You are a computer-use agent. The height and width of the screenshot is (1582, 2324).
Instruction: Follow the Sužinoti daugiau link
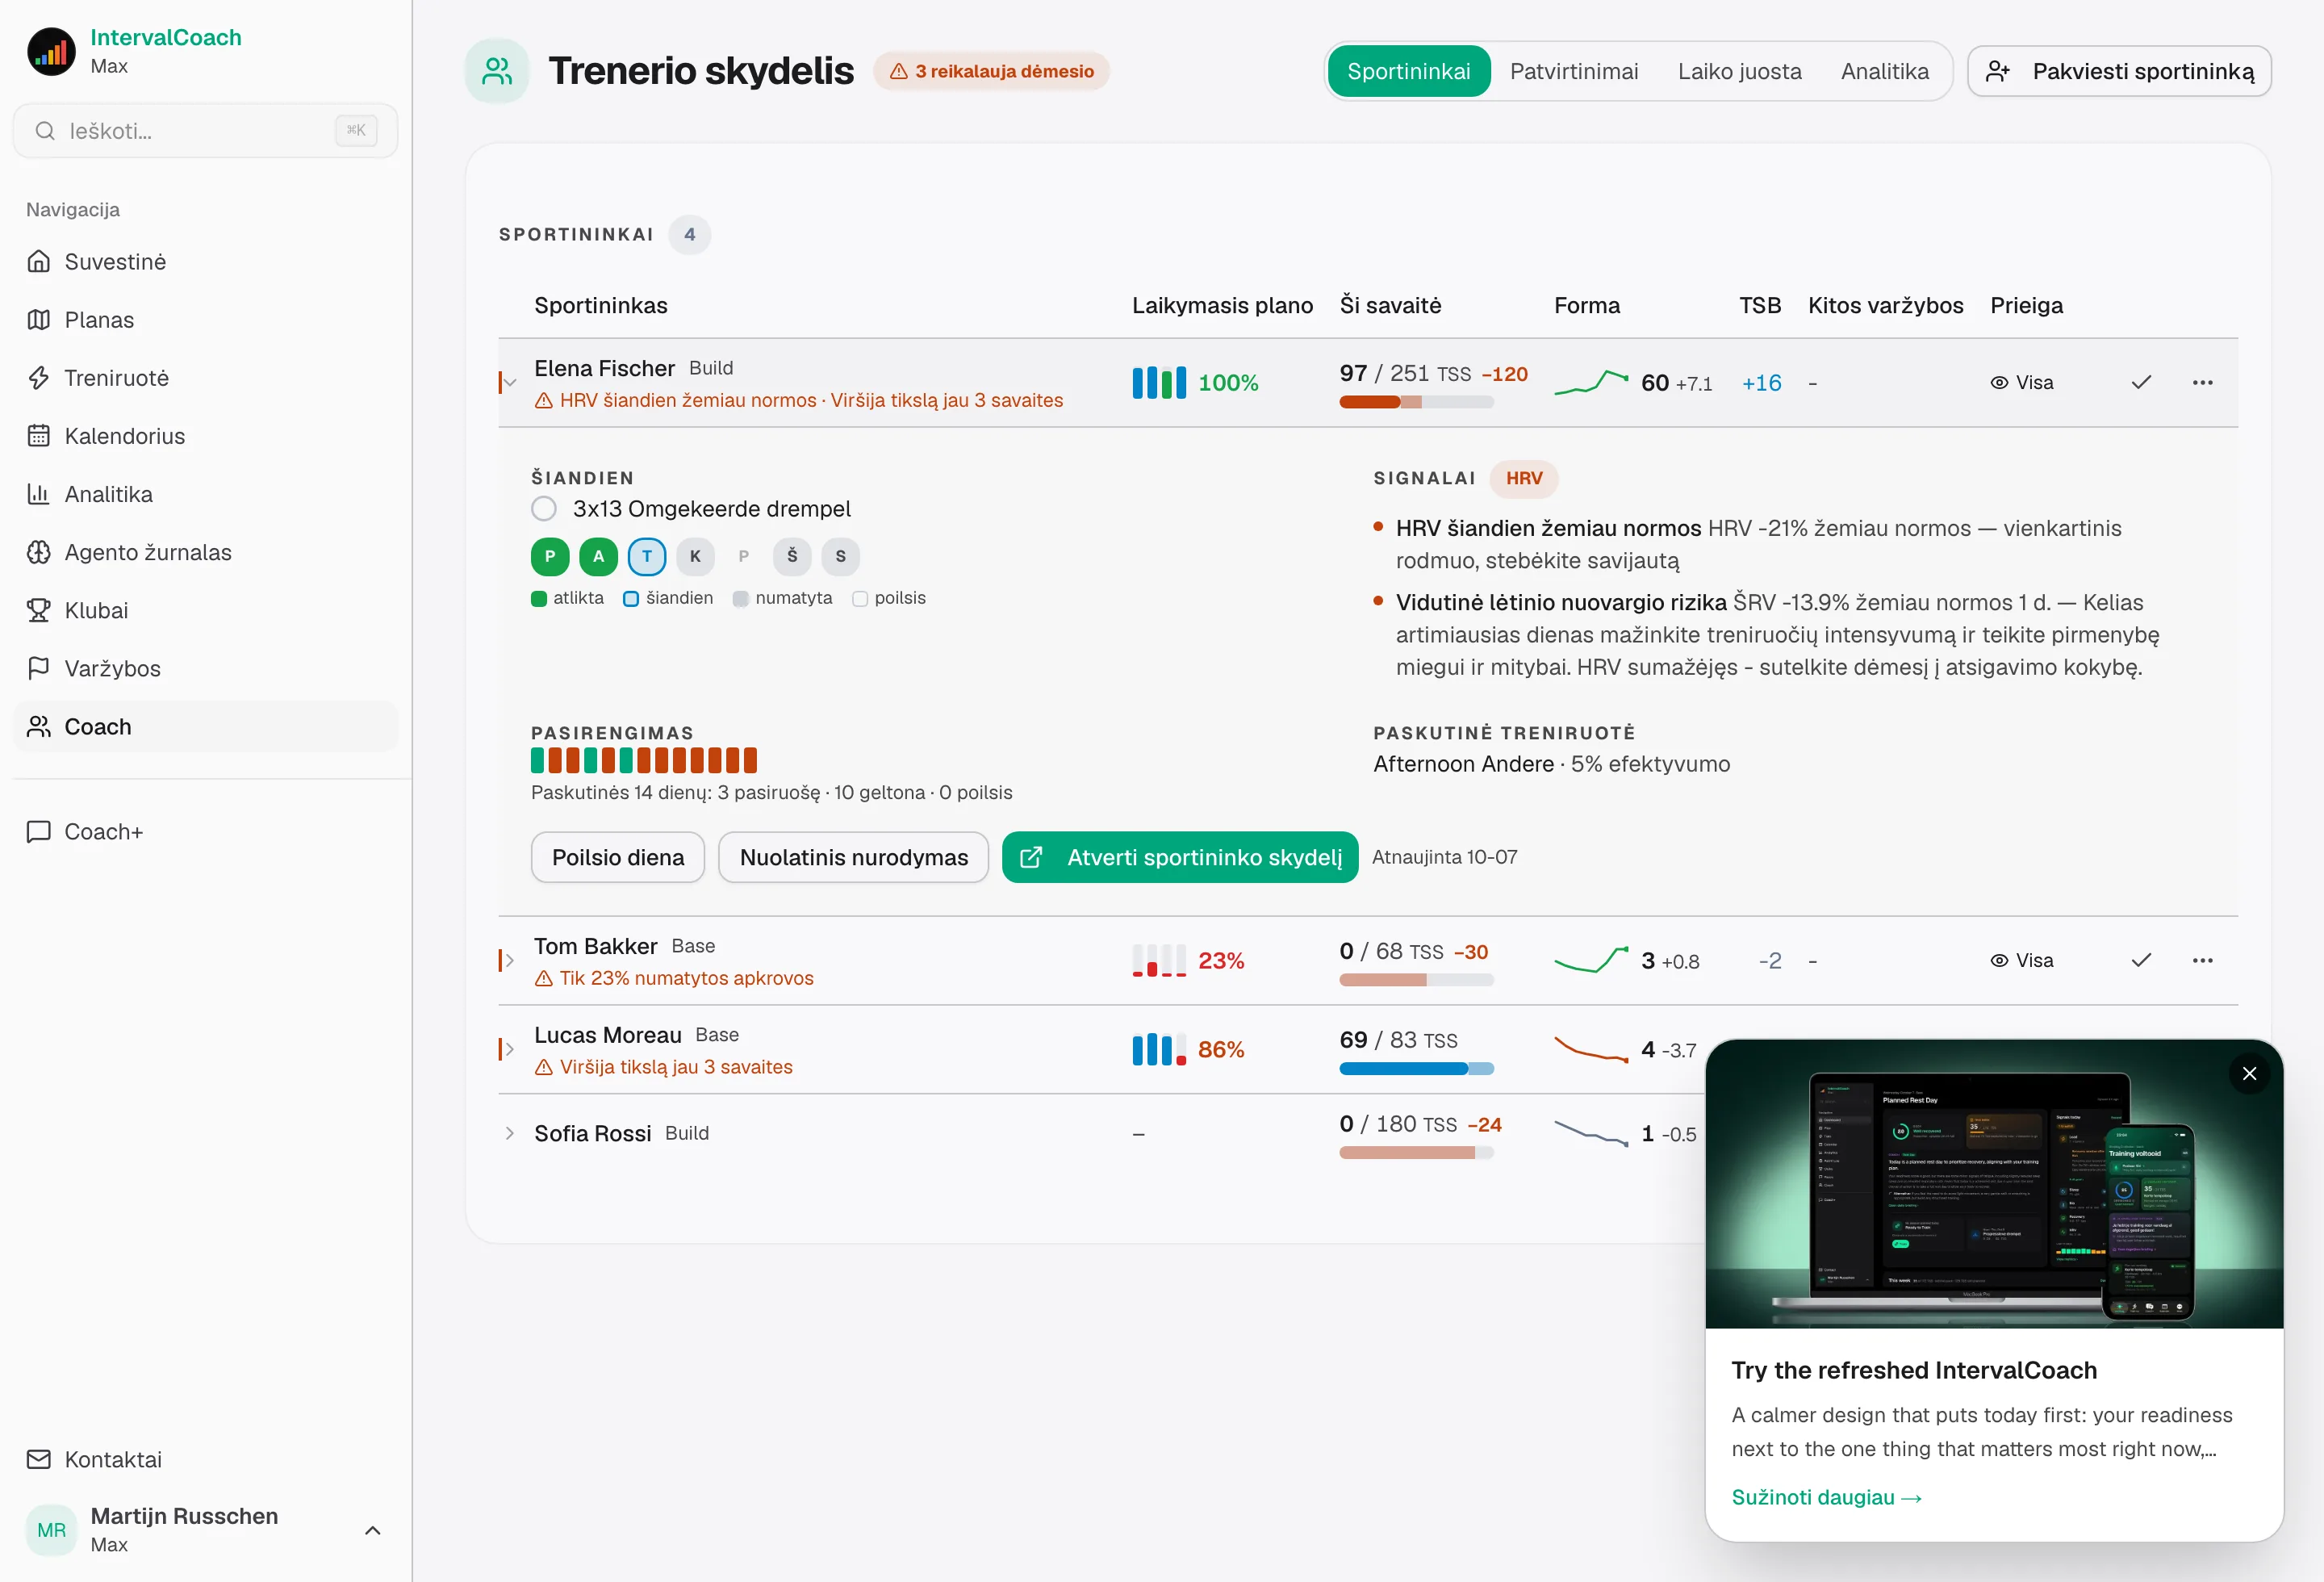point(1826,1498)
